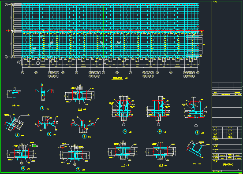This screenshot has height=174, width=243.
Task: Select the cyan circle marker numbered 7
Action: (x=78, y=169)
